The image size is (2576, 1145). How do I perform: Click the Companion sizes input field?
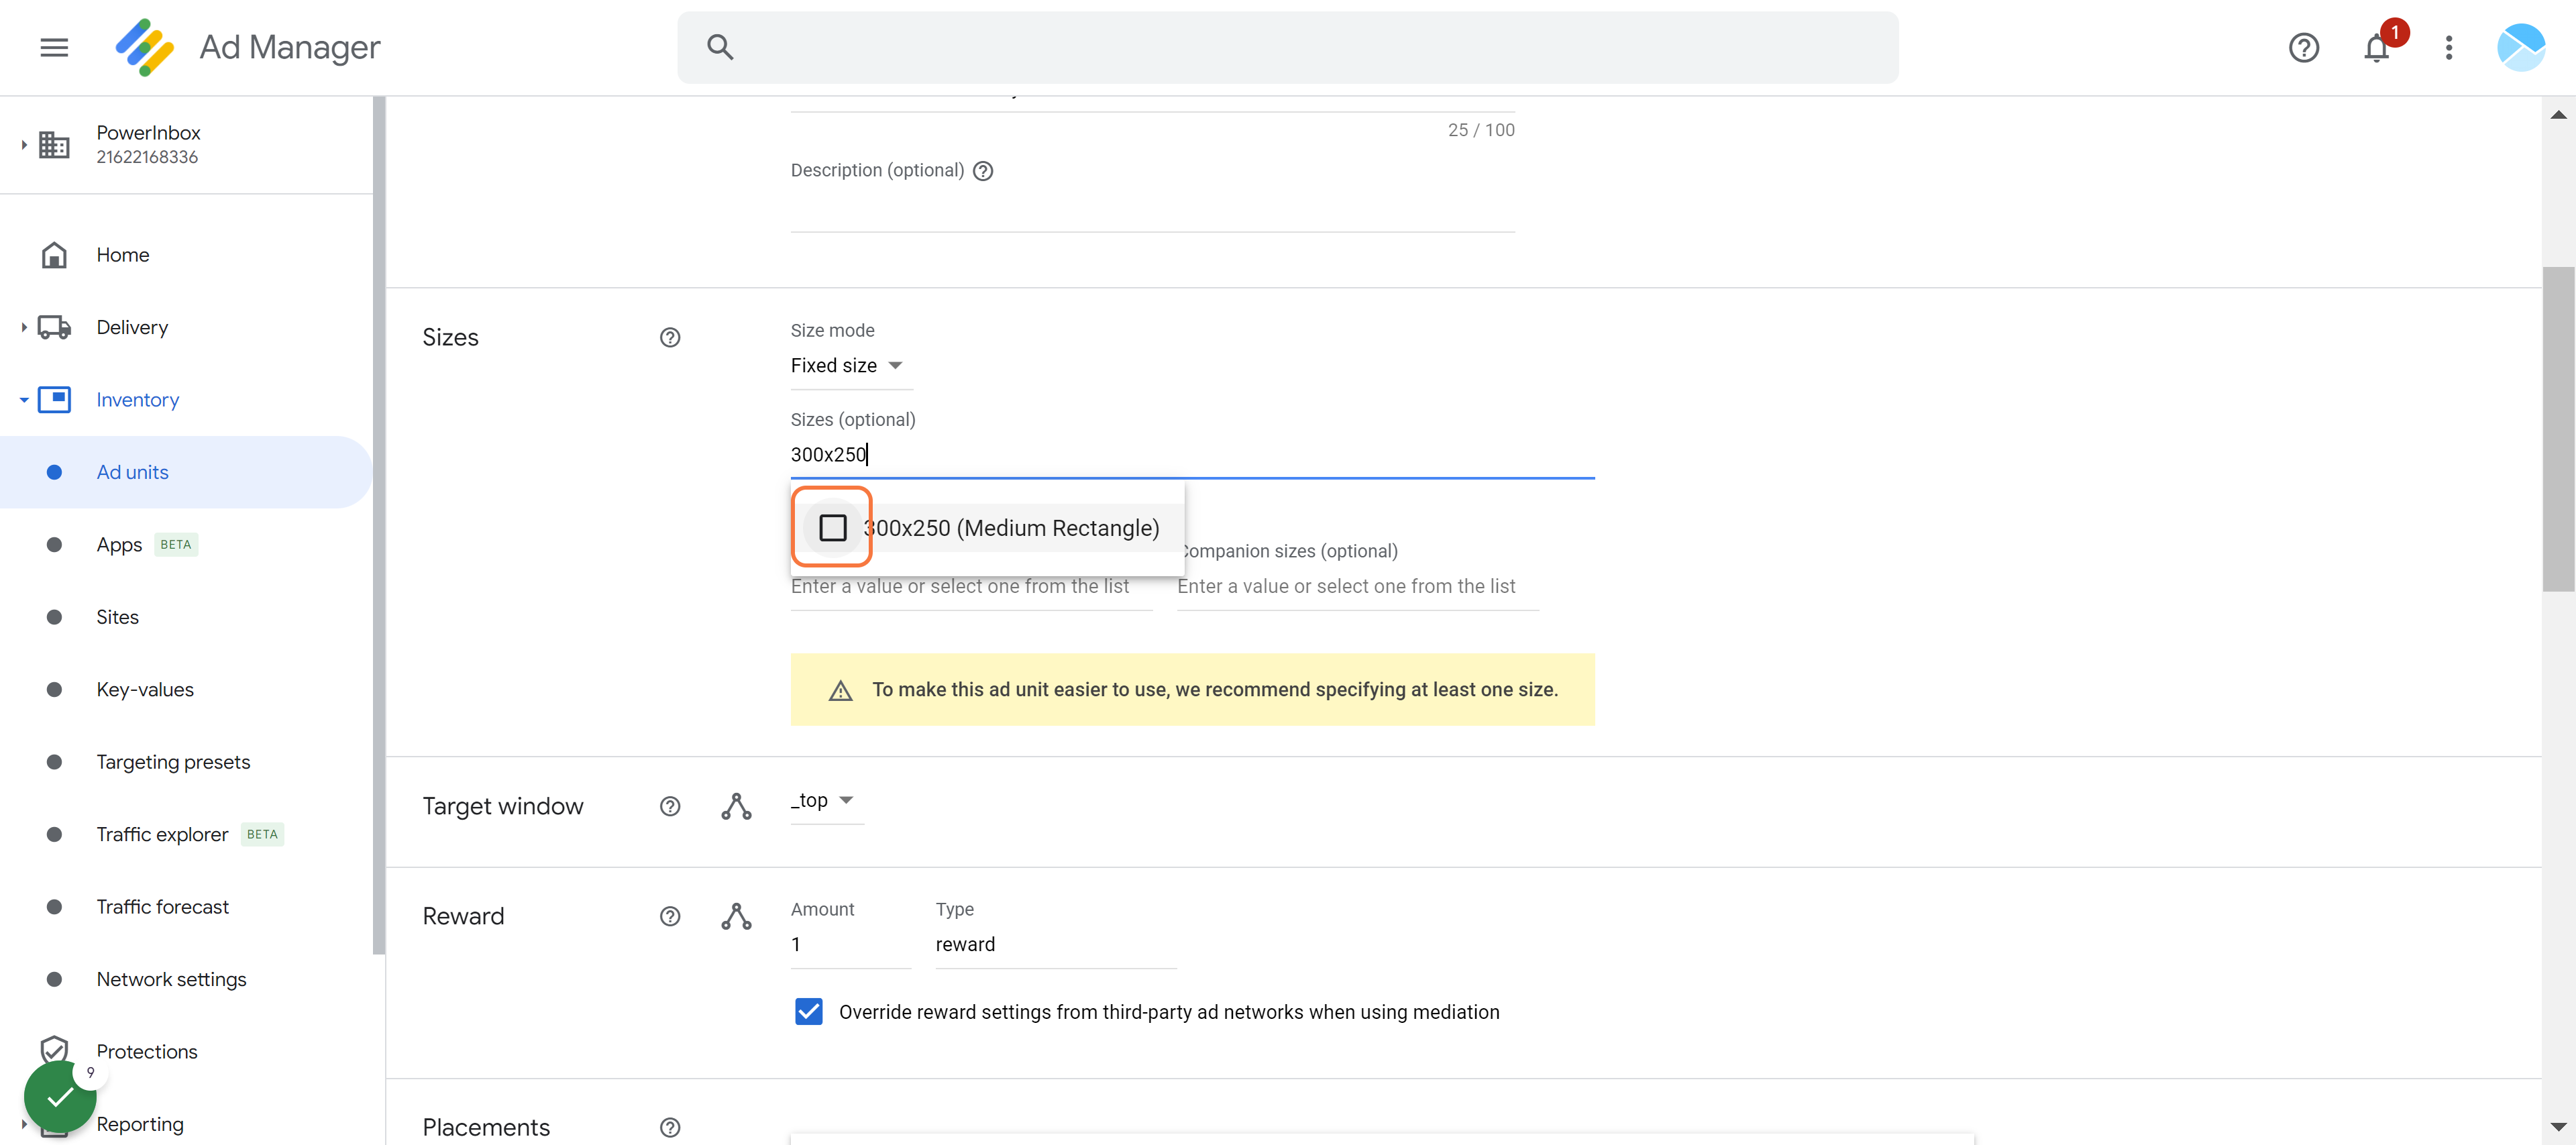[x=1357, y=587]
